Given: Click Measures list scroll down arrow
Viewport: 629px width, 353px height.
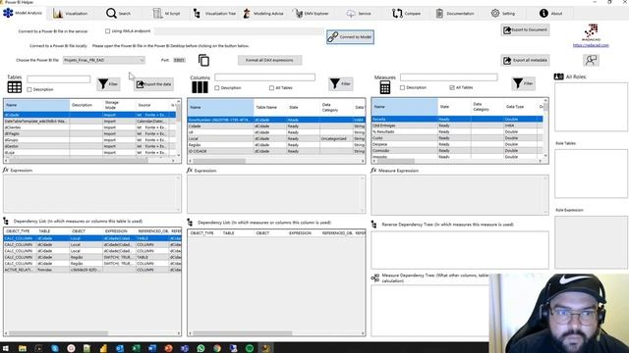Looking at the screenshot, I should pyautogui.click(x=545, y=156).
